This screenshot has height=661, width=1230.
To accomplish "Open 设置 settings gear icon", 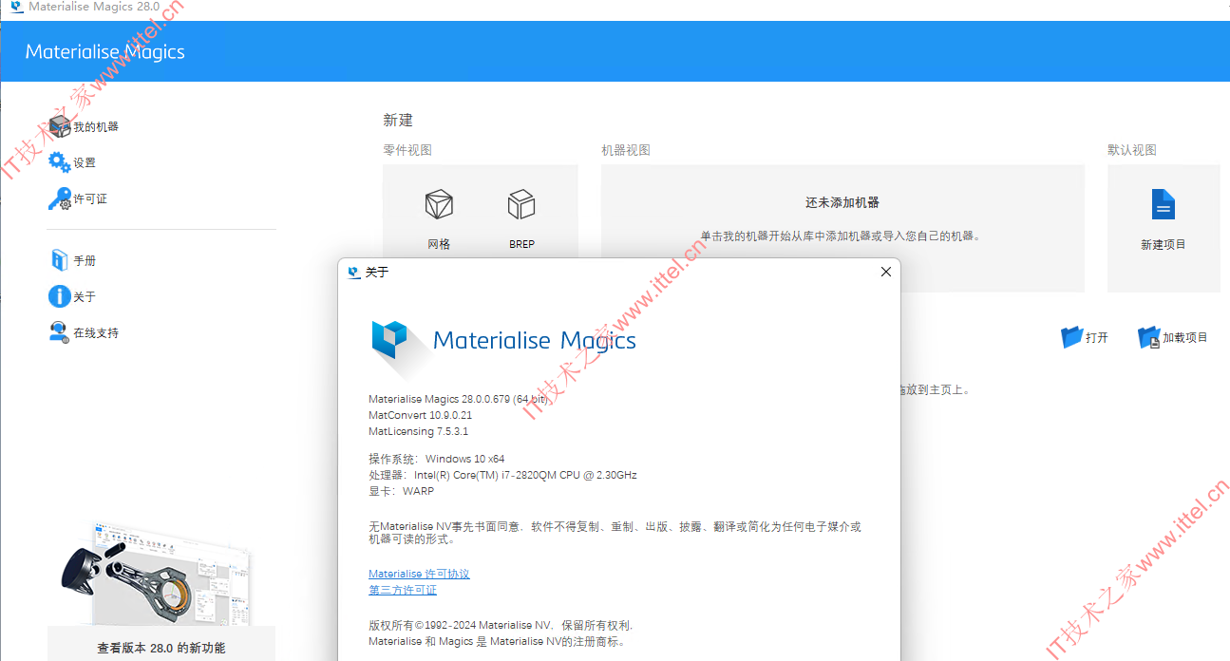I will point(60,162).
